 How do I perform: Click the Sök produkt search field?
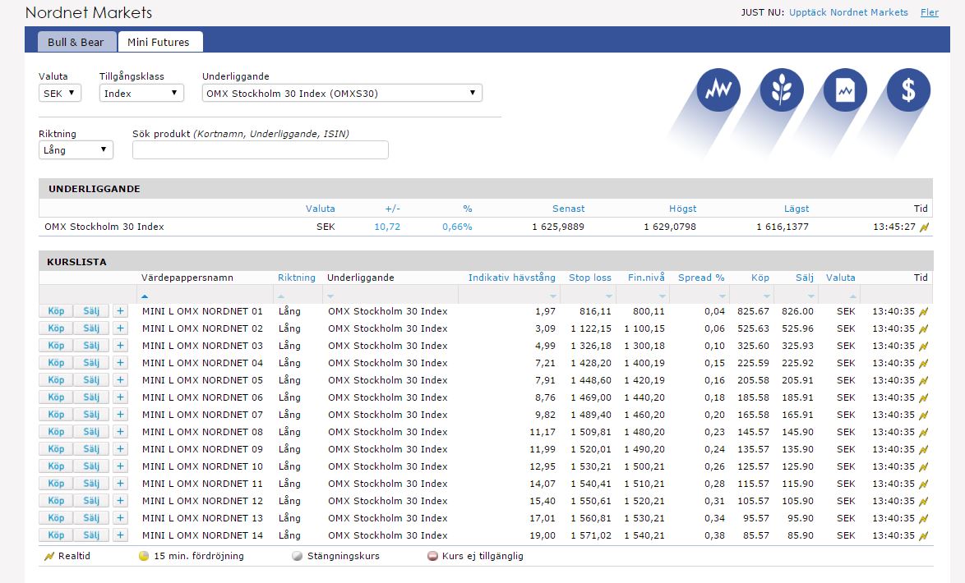260,150
